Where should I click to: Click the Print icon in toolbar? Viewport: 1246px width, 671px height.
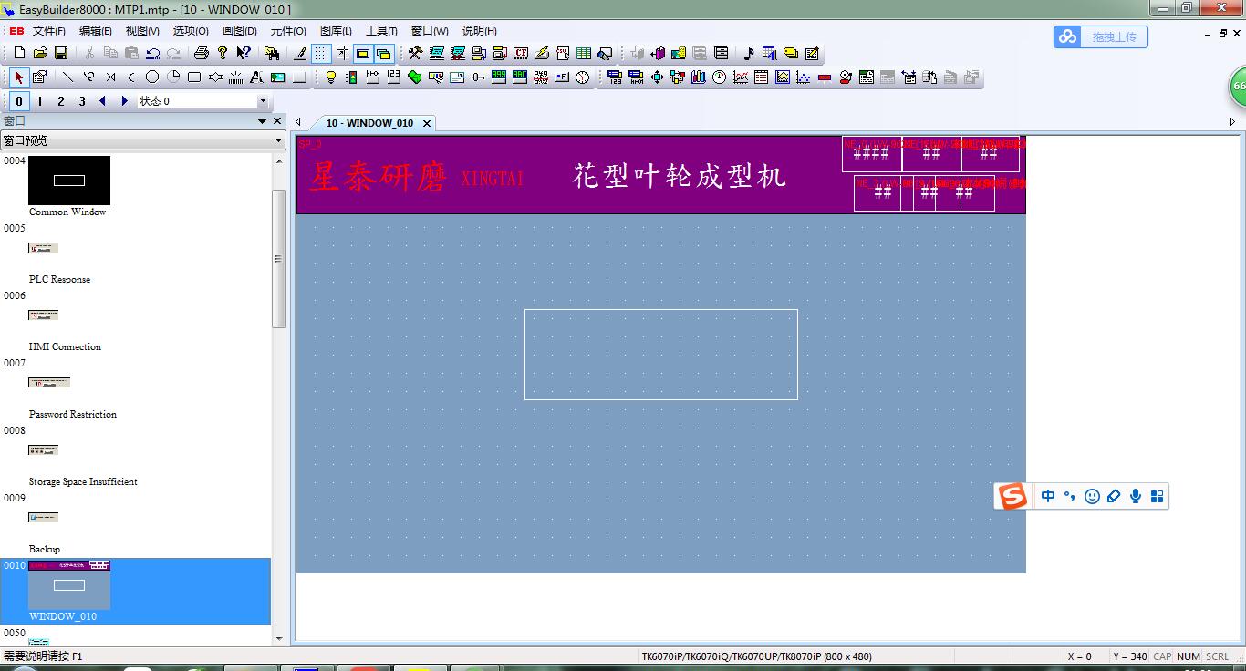click(202, 54)
